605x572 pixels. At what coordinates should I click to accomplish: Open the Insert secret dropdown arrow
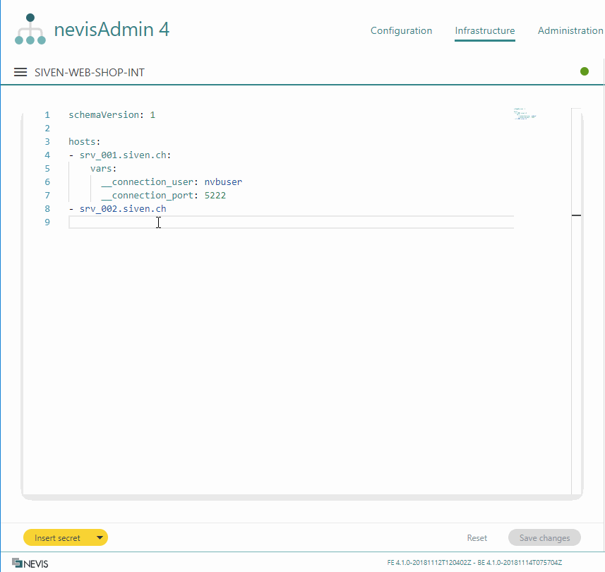(100, 538)
